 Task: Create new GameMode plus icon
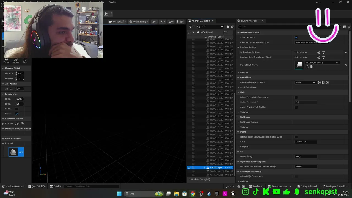tap(328, 82)
